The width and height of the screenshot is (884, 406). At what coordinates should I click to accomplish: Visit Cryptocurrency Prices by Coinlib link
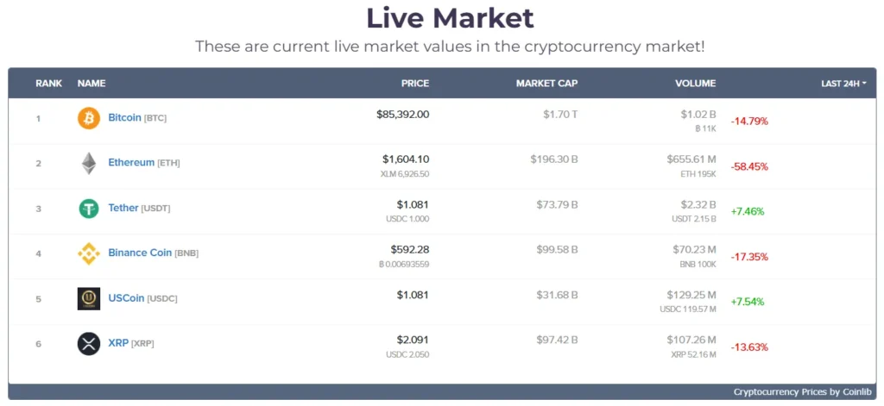click(x=799, y=392)
